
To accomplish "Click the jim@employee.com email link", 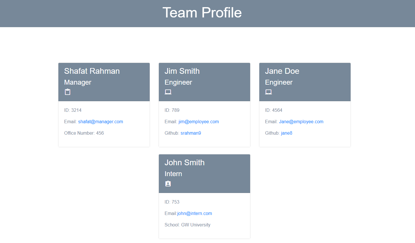I will (x=199, y=121).
